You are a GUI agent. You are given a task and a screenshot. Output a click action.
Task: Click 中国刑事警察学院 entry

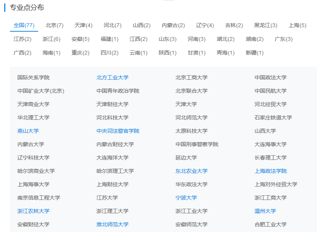click(197, 144)
